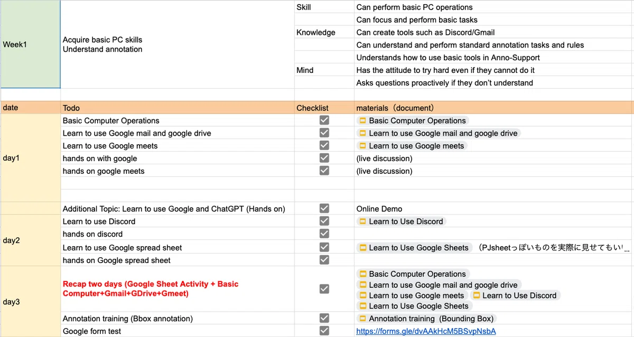Toggle the Google form test checkbox

click(324, 331)
